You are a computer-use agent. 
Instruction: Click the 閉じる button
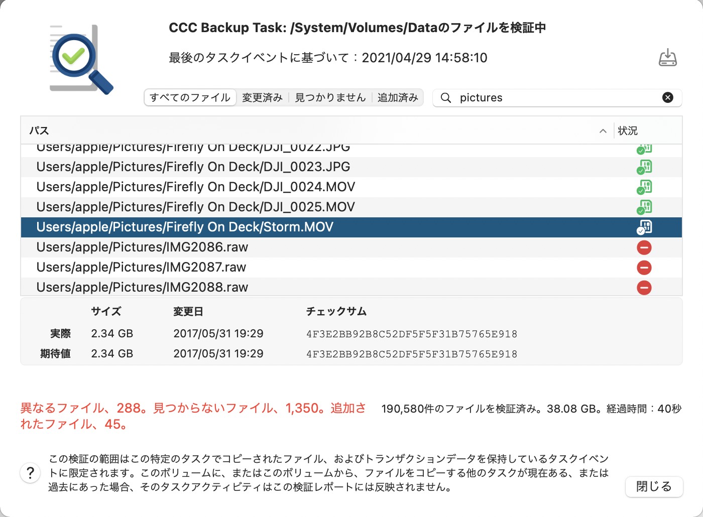[x=654, y=486]
